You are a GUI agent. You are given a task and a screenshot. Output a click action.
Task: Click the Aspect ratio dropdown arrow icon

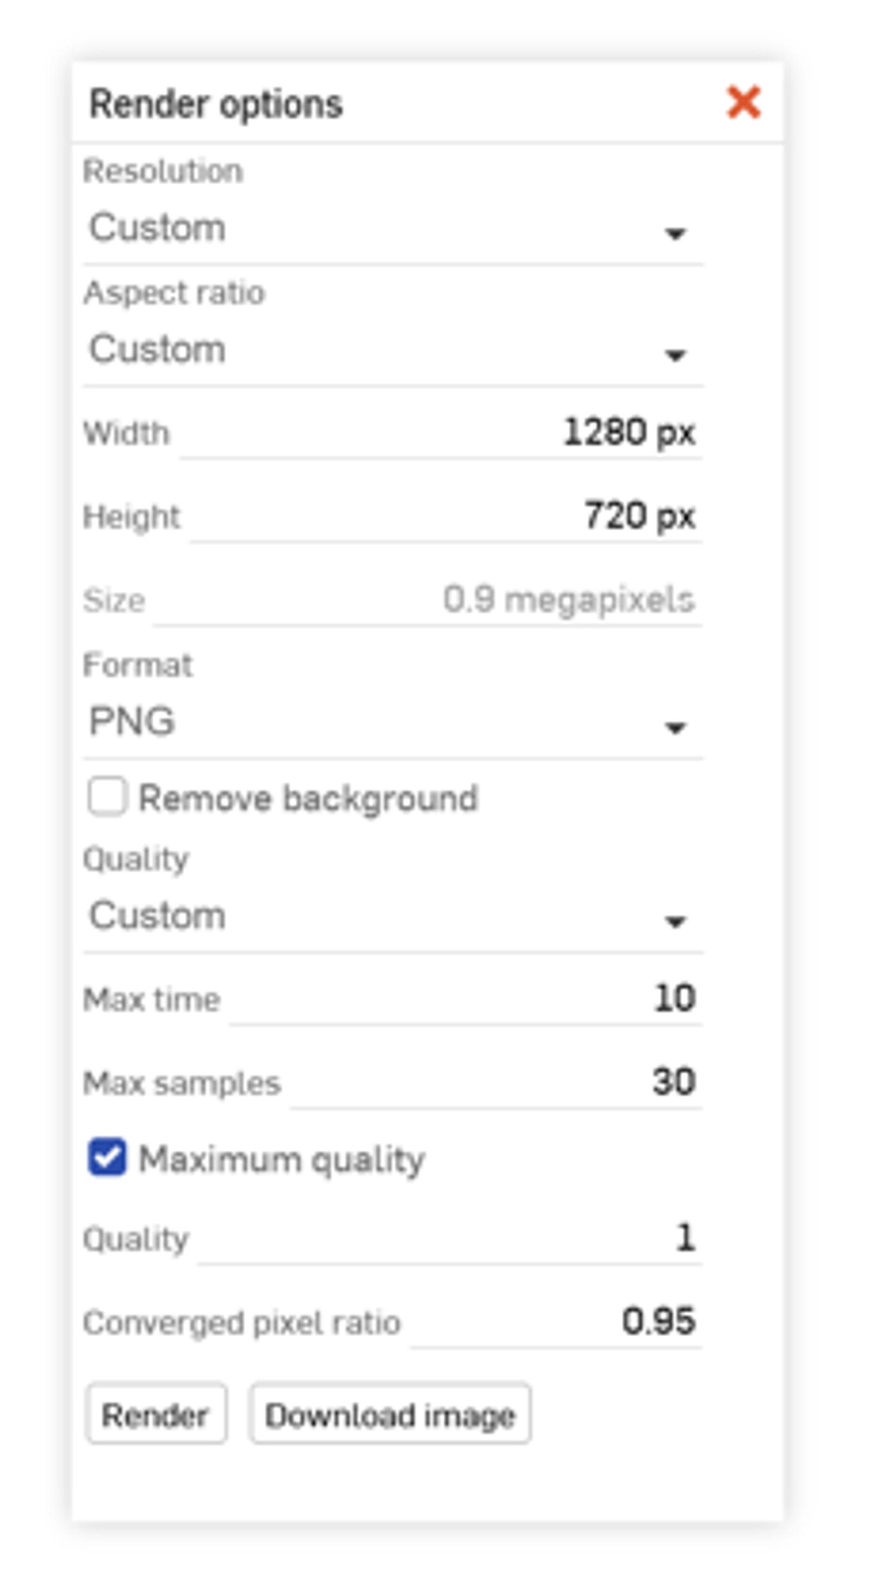click(x=675, y=355)
